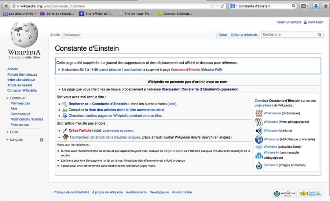330x201 pixels.
Task: Open the Boîte de récepti... bookmark
Action: pos(57,14)
